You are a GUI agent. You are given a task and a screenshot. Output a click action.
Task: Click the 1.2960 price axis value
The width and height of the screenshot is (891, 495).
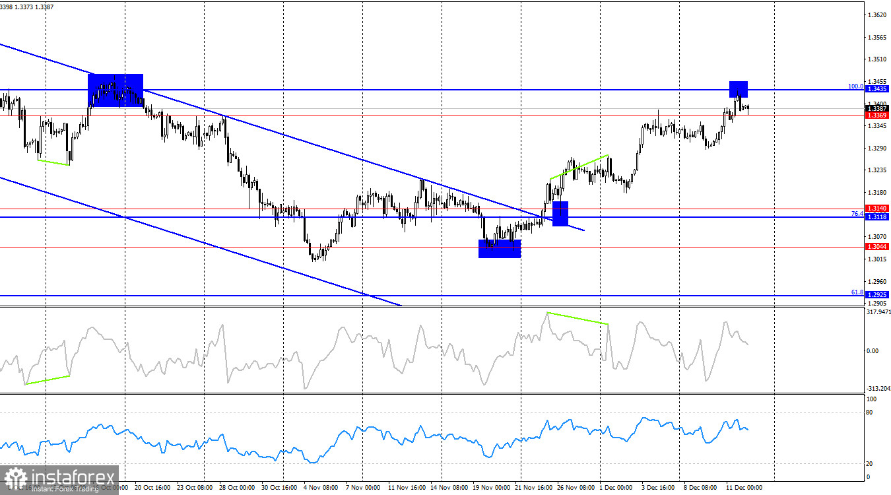(877, 281)
